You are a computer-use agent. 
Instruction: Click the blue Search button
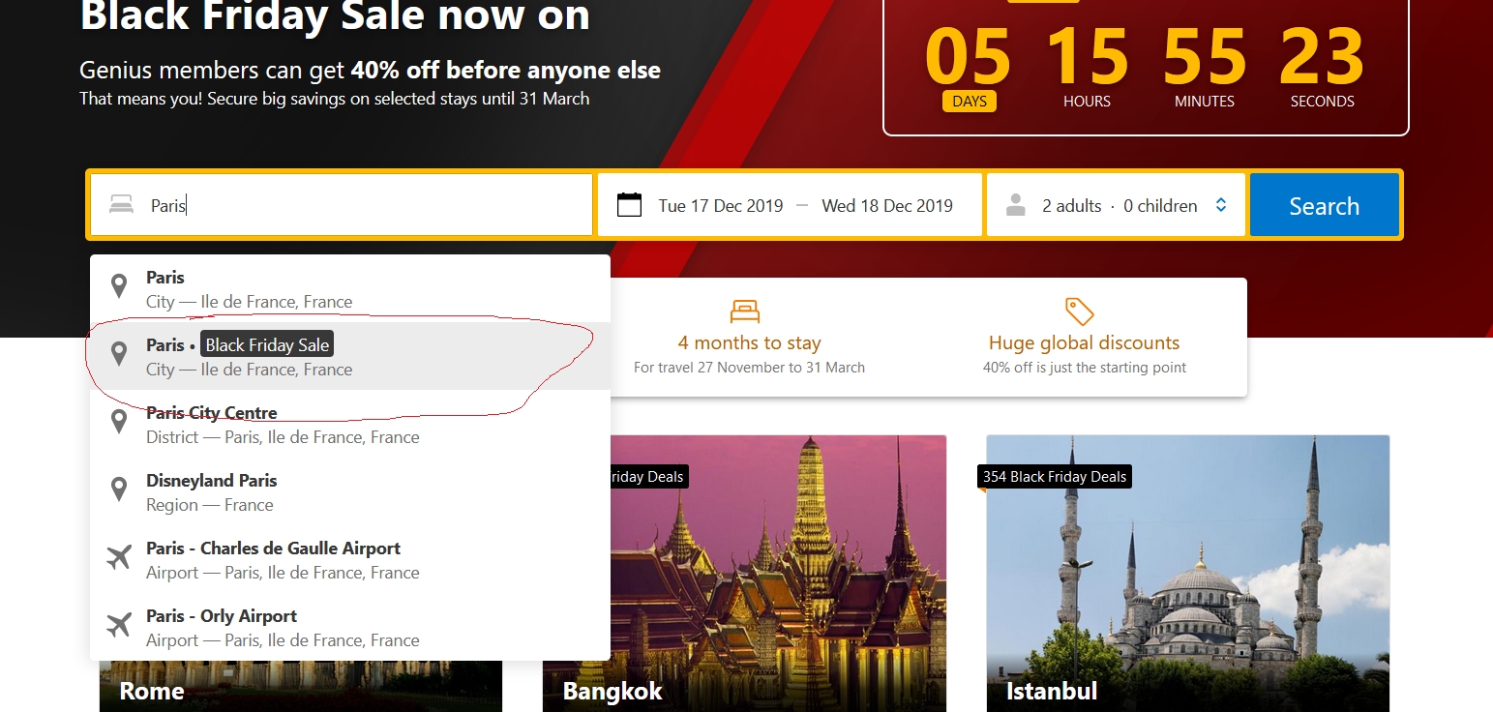tap(1324, 205)
